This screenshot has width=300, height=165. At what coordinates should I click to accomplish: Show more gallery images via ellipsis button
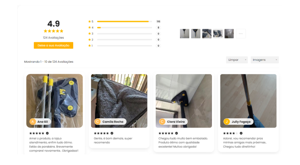point(241,34)
